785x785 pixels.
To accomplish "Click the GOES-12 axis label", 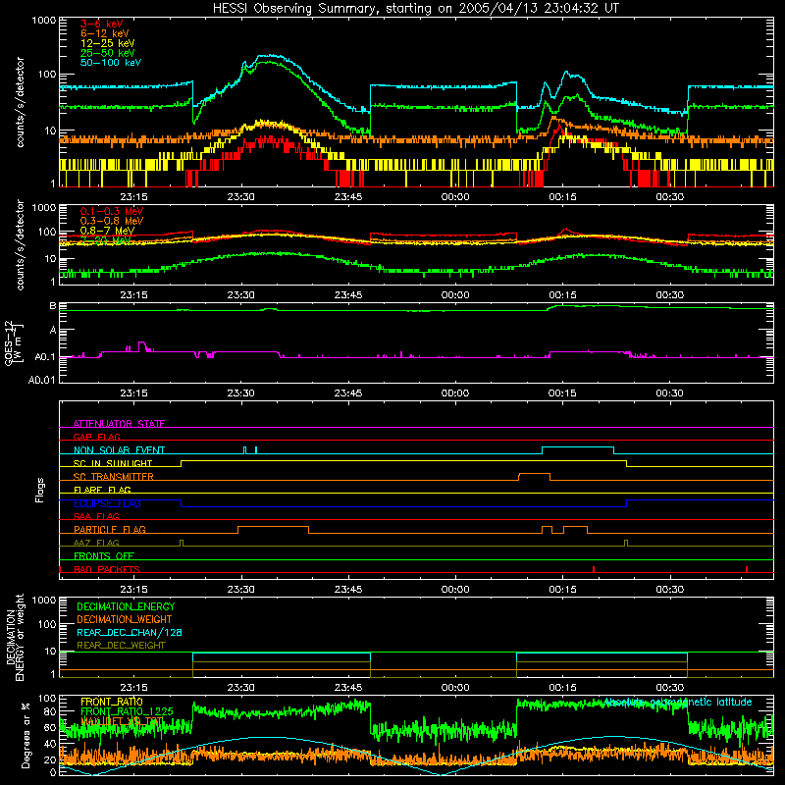I will tap(14, 343).
